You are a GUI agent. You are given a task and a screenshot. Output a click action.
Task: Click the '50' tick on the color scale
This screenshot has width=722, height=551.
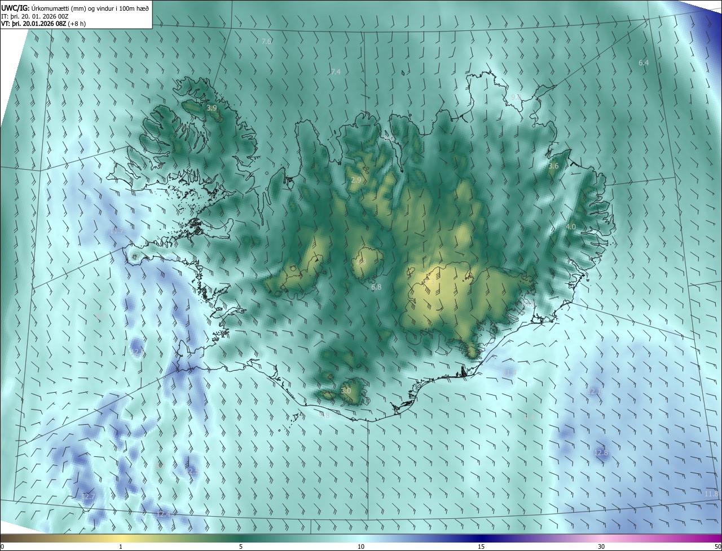click(x=717, y=546)
